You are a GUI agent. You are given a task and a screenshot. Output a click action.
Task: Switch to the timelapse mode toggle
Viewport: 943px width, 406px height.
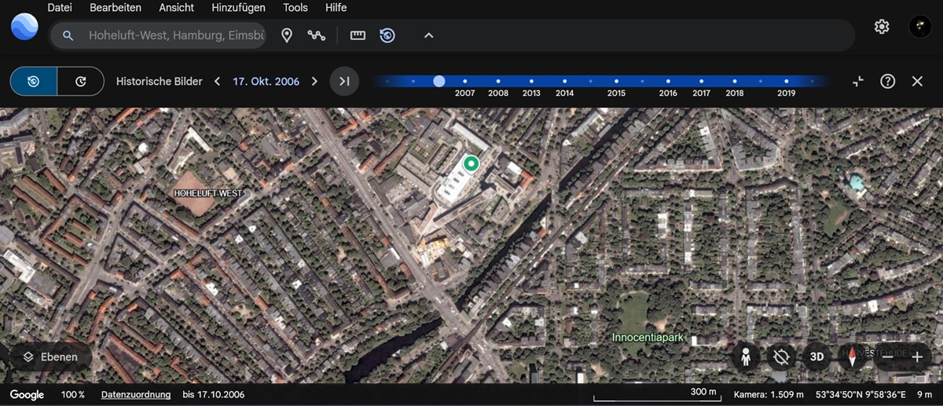coord(80,81)
